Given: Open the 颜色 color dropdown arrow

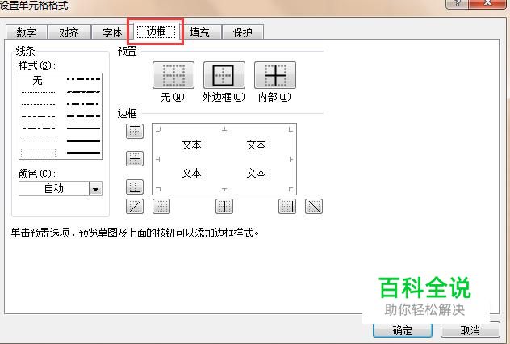Looking at the screenshot, I should coord(95,189).
